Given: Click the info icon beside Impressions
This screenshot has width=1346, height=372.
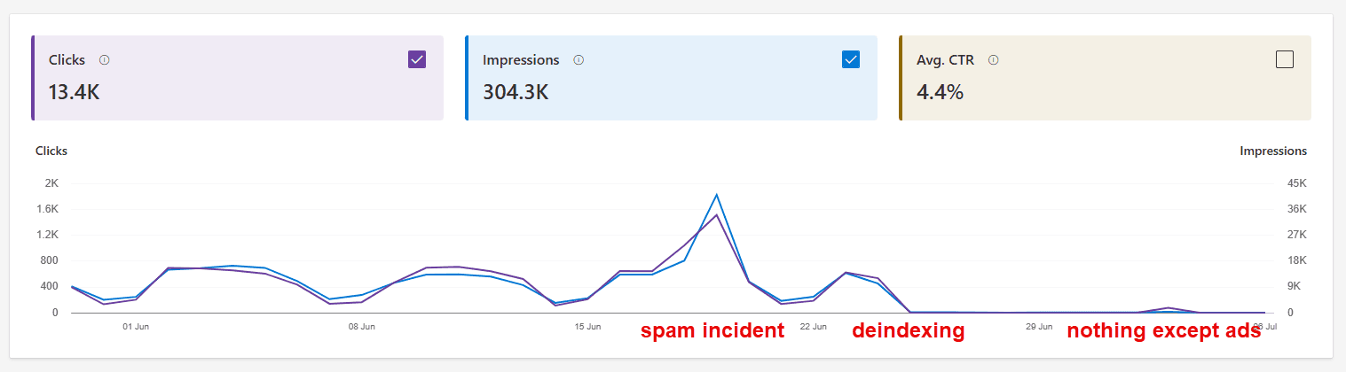Looking at the screenshot, I should point(579,60).
